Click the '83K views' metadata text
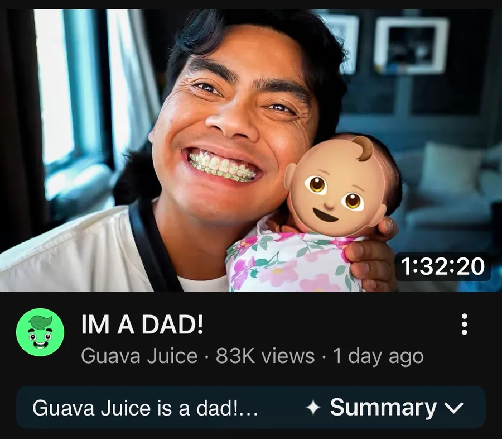Screen dimensions: 502x439 (265, 356)
